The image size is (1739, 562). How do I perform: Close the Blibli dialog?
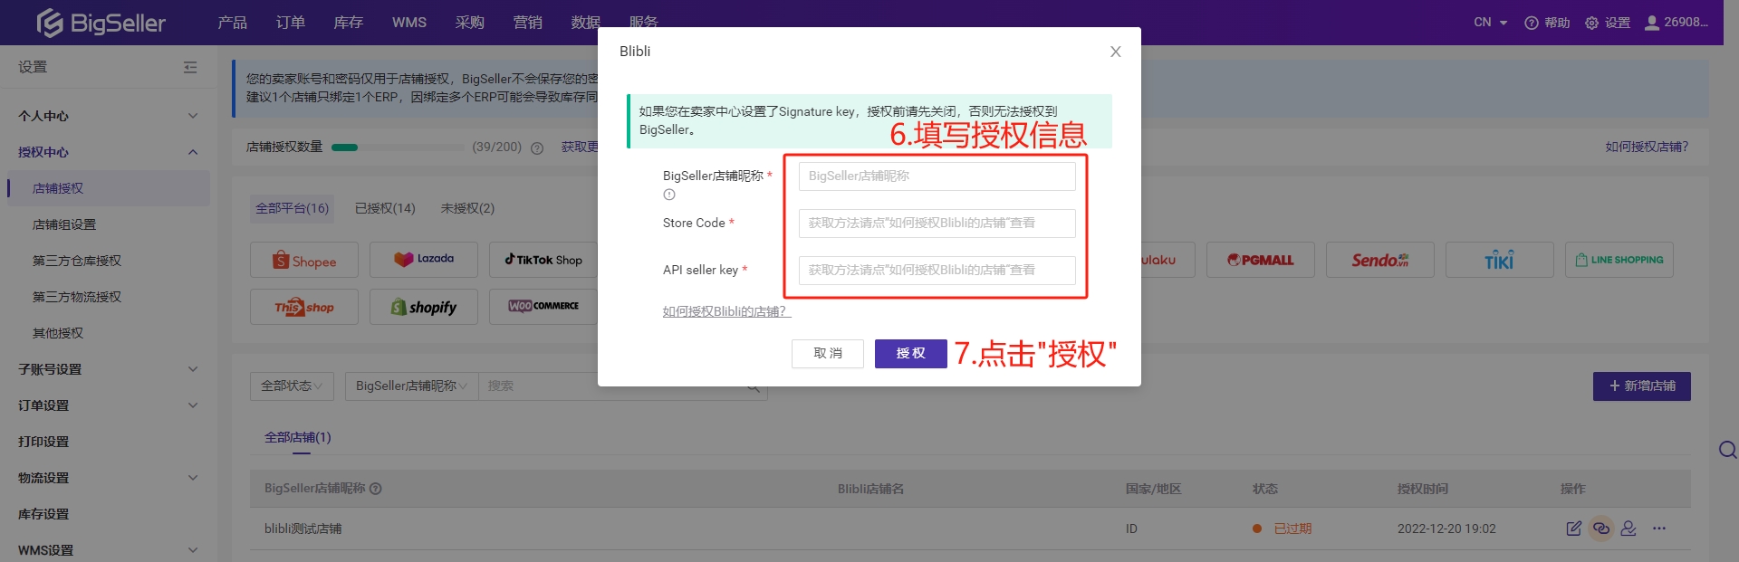click(1116, 52)
